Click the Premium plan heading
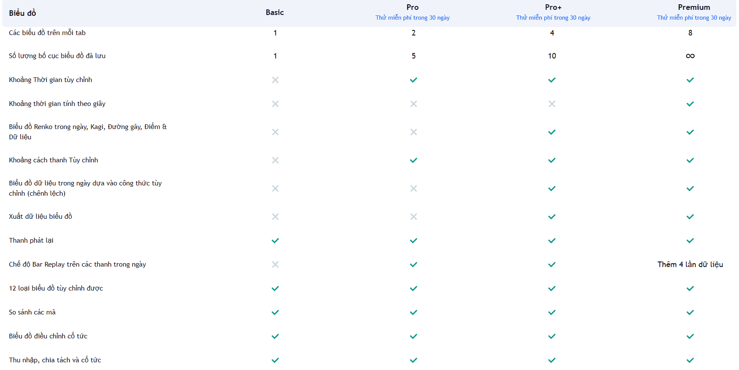 (x=694, y=7)
